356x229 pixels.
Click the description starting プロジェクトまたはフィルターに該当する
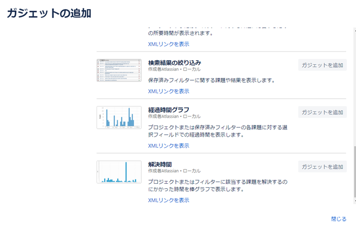pos(218,186)
